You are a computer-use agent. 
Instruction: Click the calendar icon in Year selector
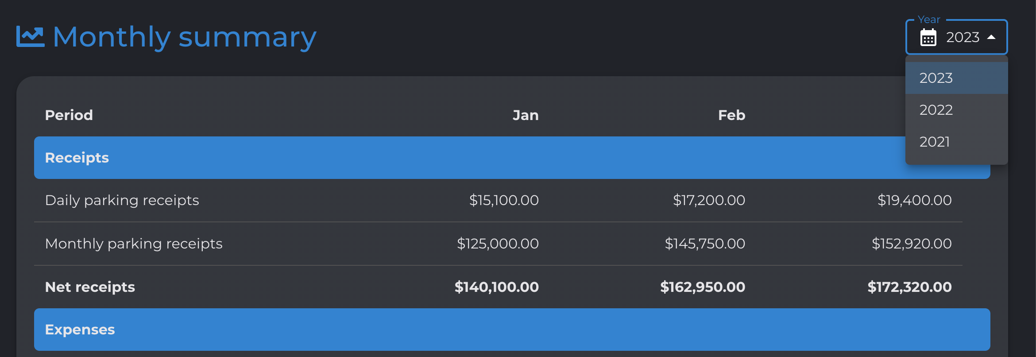tap(928, 37)
